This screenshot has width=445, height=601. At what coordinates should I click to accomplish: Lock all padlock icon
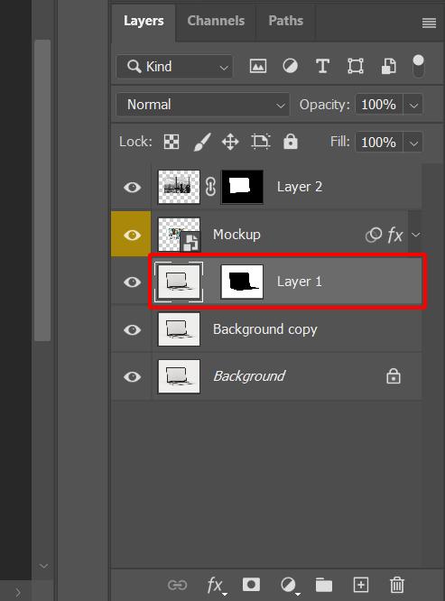coord(290,142)
